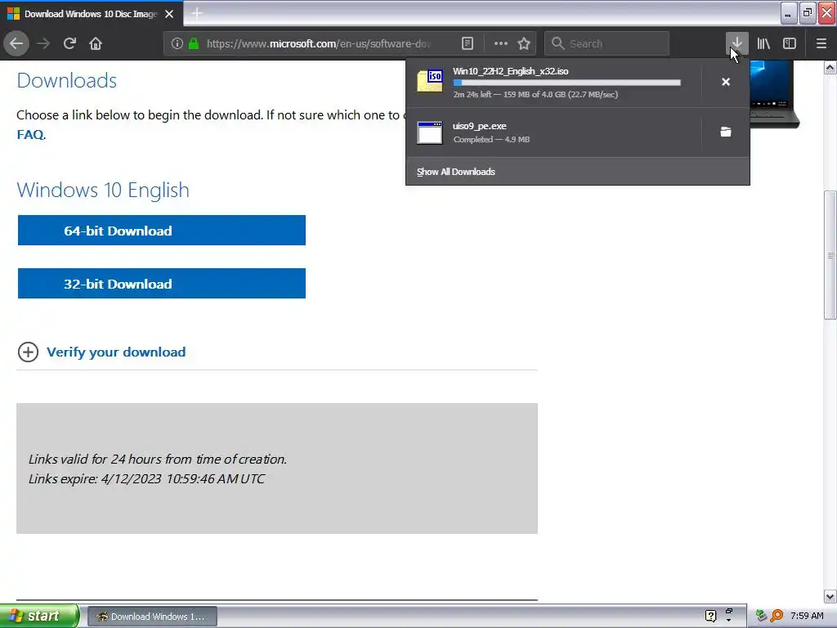Select the Download Windows 10 Disc Image tab
The width and height of the screenshot is (837, 628).
(92, 14)
